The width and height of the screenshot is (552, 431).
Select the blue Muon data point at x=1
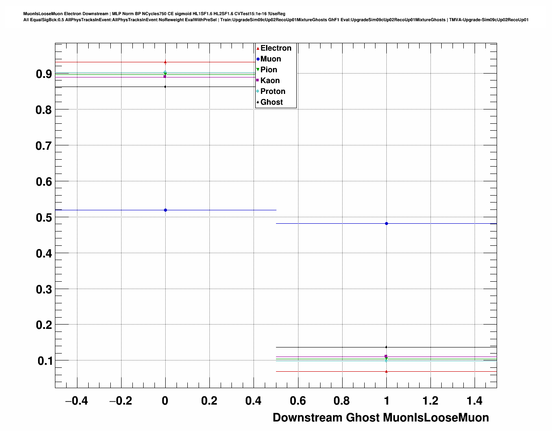click(x=386, y=223)
